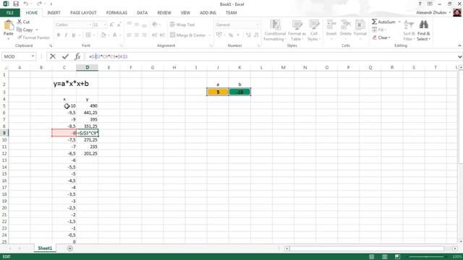The image size is (463, 260).
Task: Toggle Merge & Center
Action: 188,35
